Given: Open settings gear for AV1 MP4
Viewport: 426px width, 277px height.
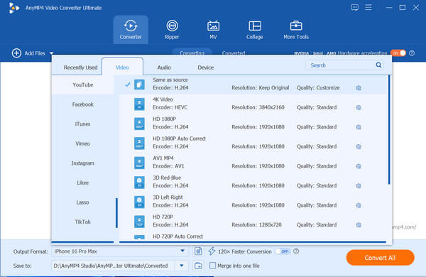Looking at the screenshot, I should [x=359, y=166].
